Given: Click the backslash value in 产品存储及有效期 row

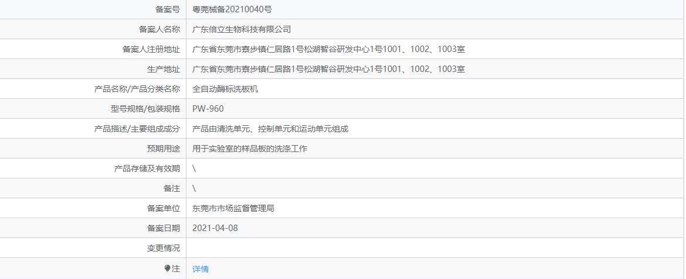Looking at the screenshot, I should point(194,168).
